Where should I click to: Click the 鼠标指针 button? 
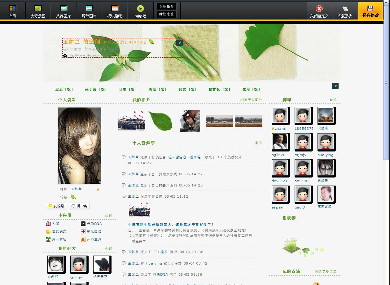(167, 6)
